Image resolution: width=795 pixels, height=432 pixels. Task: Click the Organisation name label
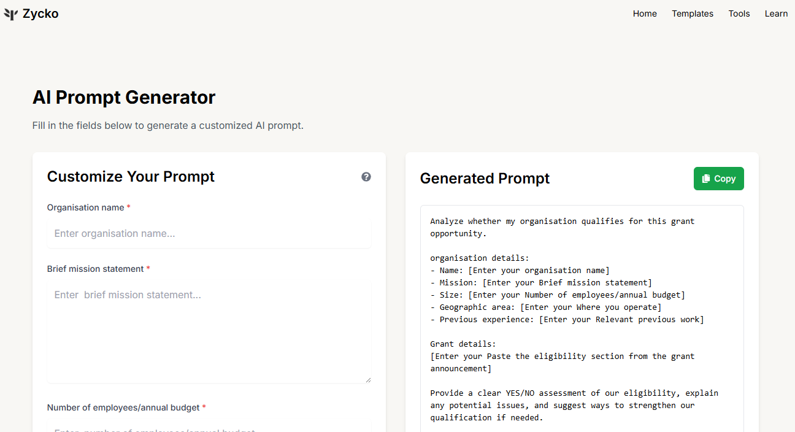pyautogui.click(x=89, y=207)
